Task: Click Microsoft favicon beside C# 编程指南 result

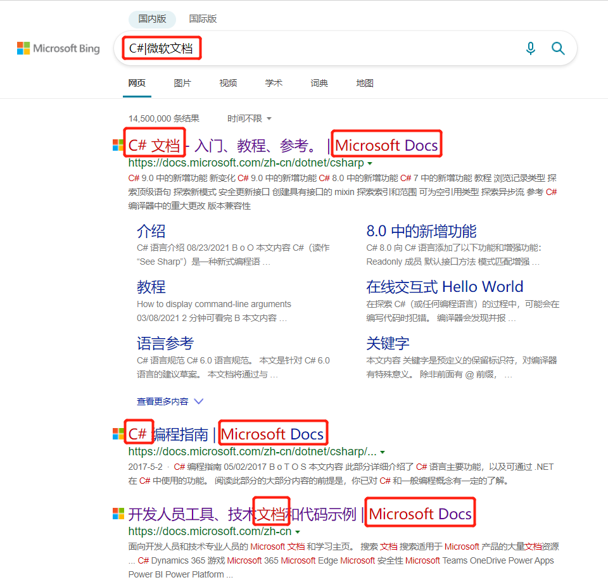Action: point(118,434)
